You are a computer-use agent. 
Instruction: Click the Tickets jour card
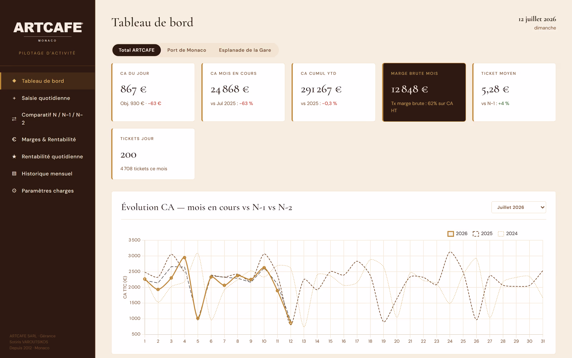click(x=153, y=154)
